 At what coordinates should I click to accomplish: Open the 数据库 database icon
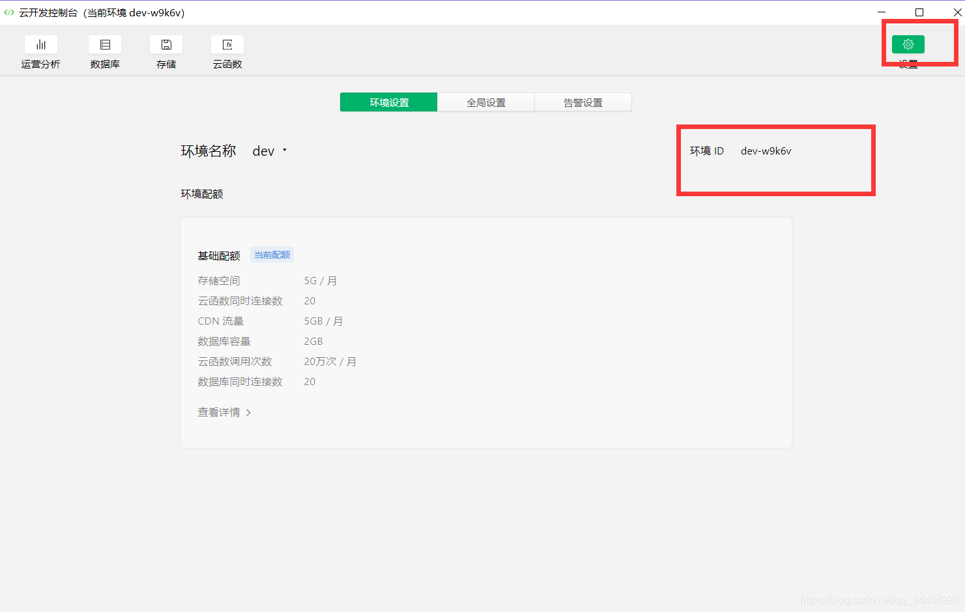[105, 44]
